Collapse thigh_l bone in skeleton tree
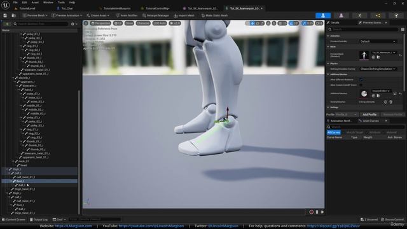Screen dimensions: 407x229 tap(7, 169)
